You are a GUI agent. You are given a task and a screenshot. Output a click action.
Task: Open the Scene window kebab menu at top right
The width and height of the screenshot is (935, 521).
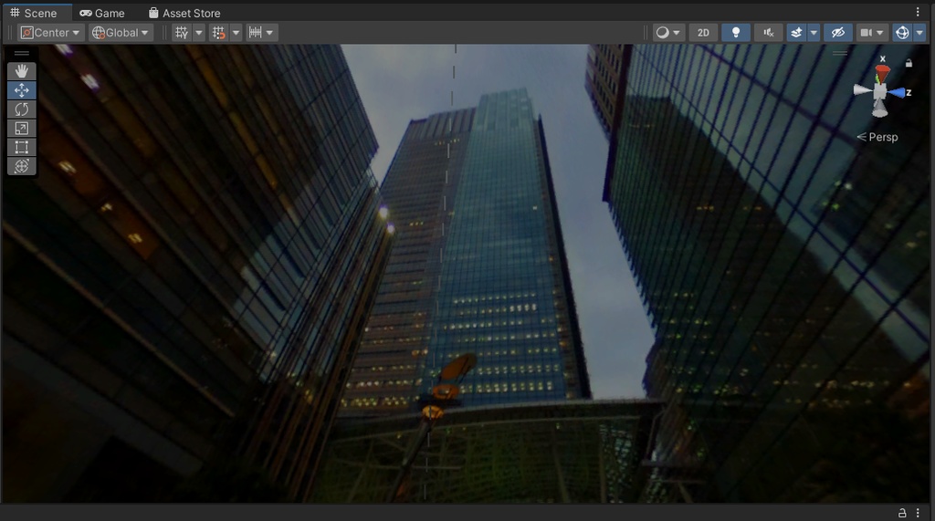click(x=918, y=12)
